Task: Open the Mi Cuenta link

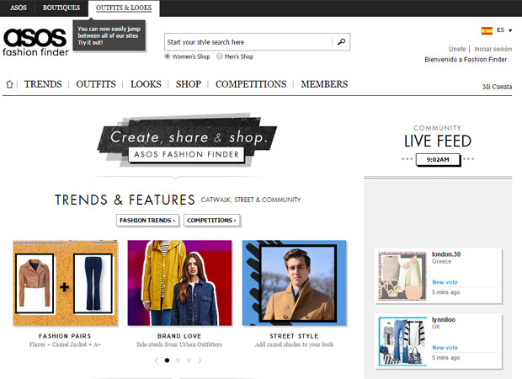Action: (x=498, y=87)
